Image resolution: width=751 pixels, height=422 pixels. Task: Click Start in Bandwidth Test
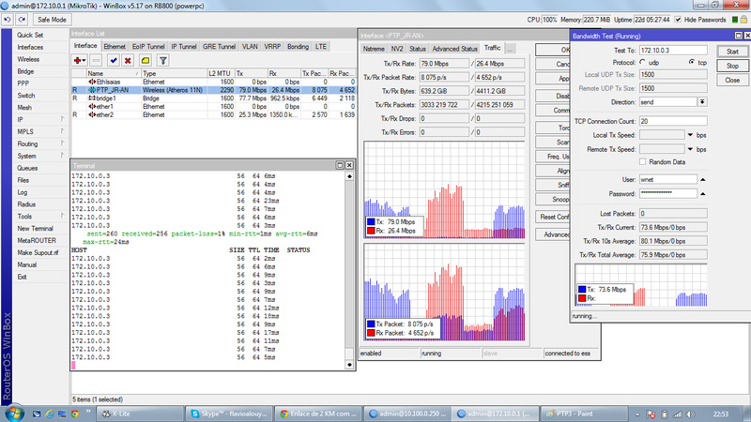tap(732, 52)
